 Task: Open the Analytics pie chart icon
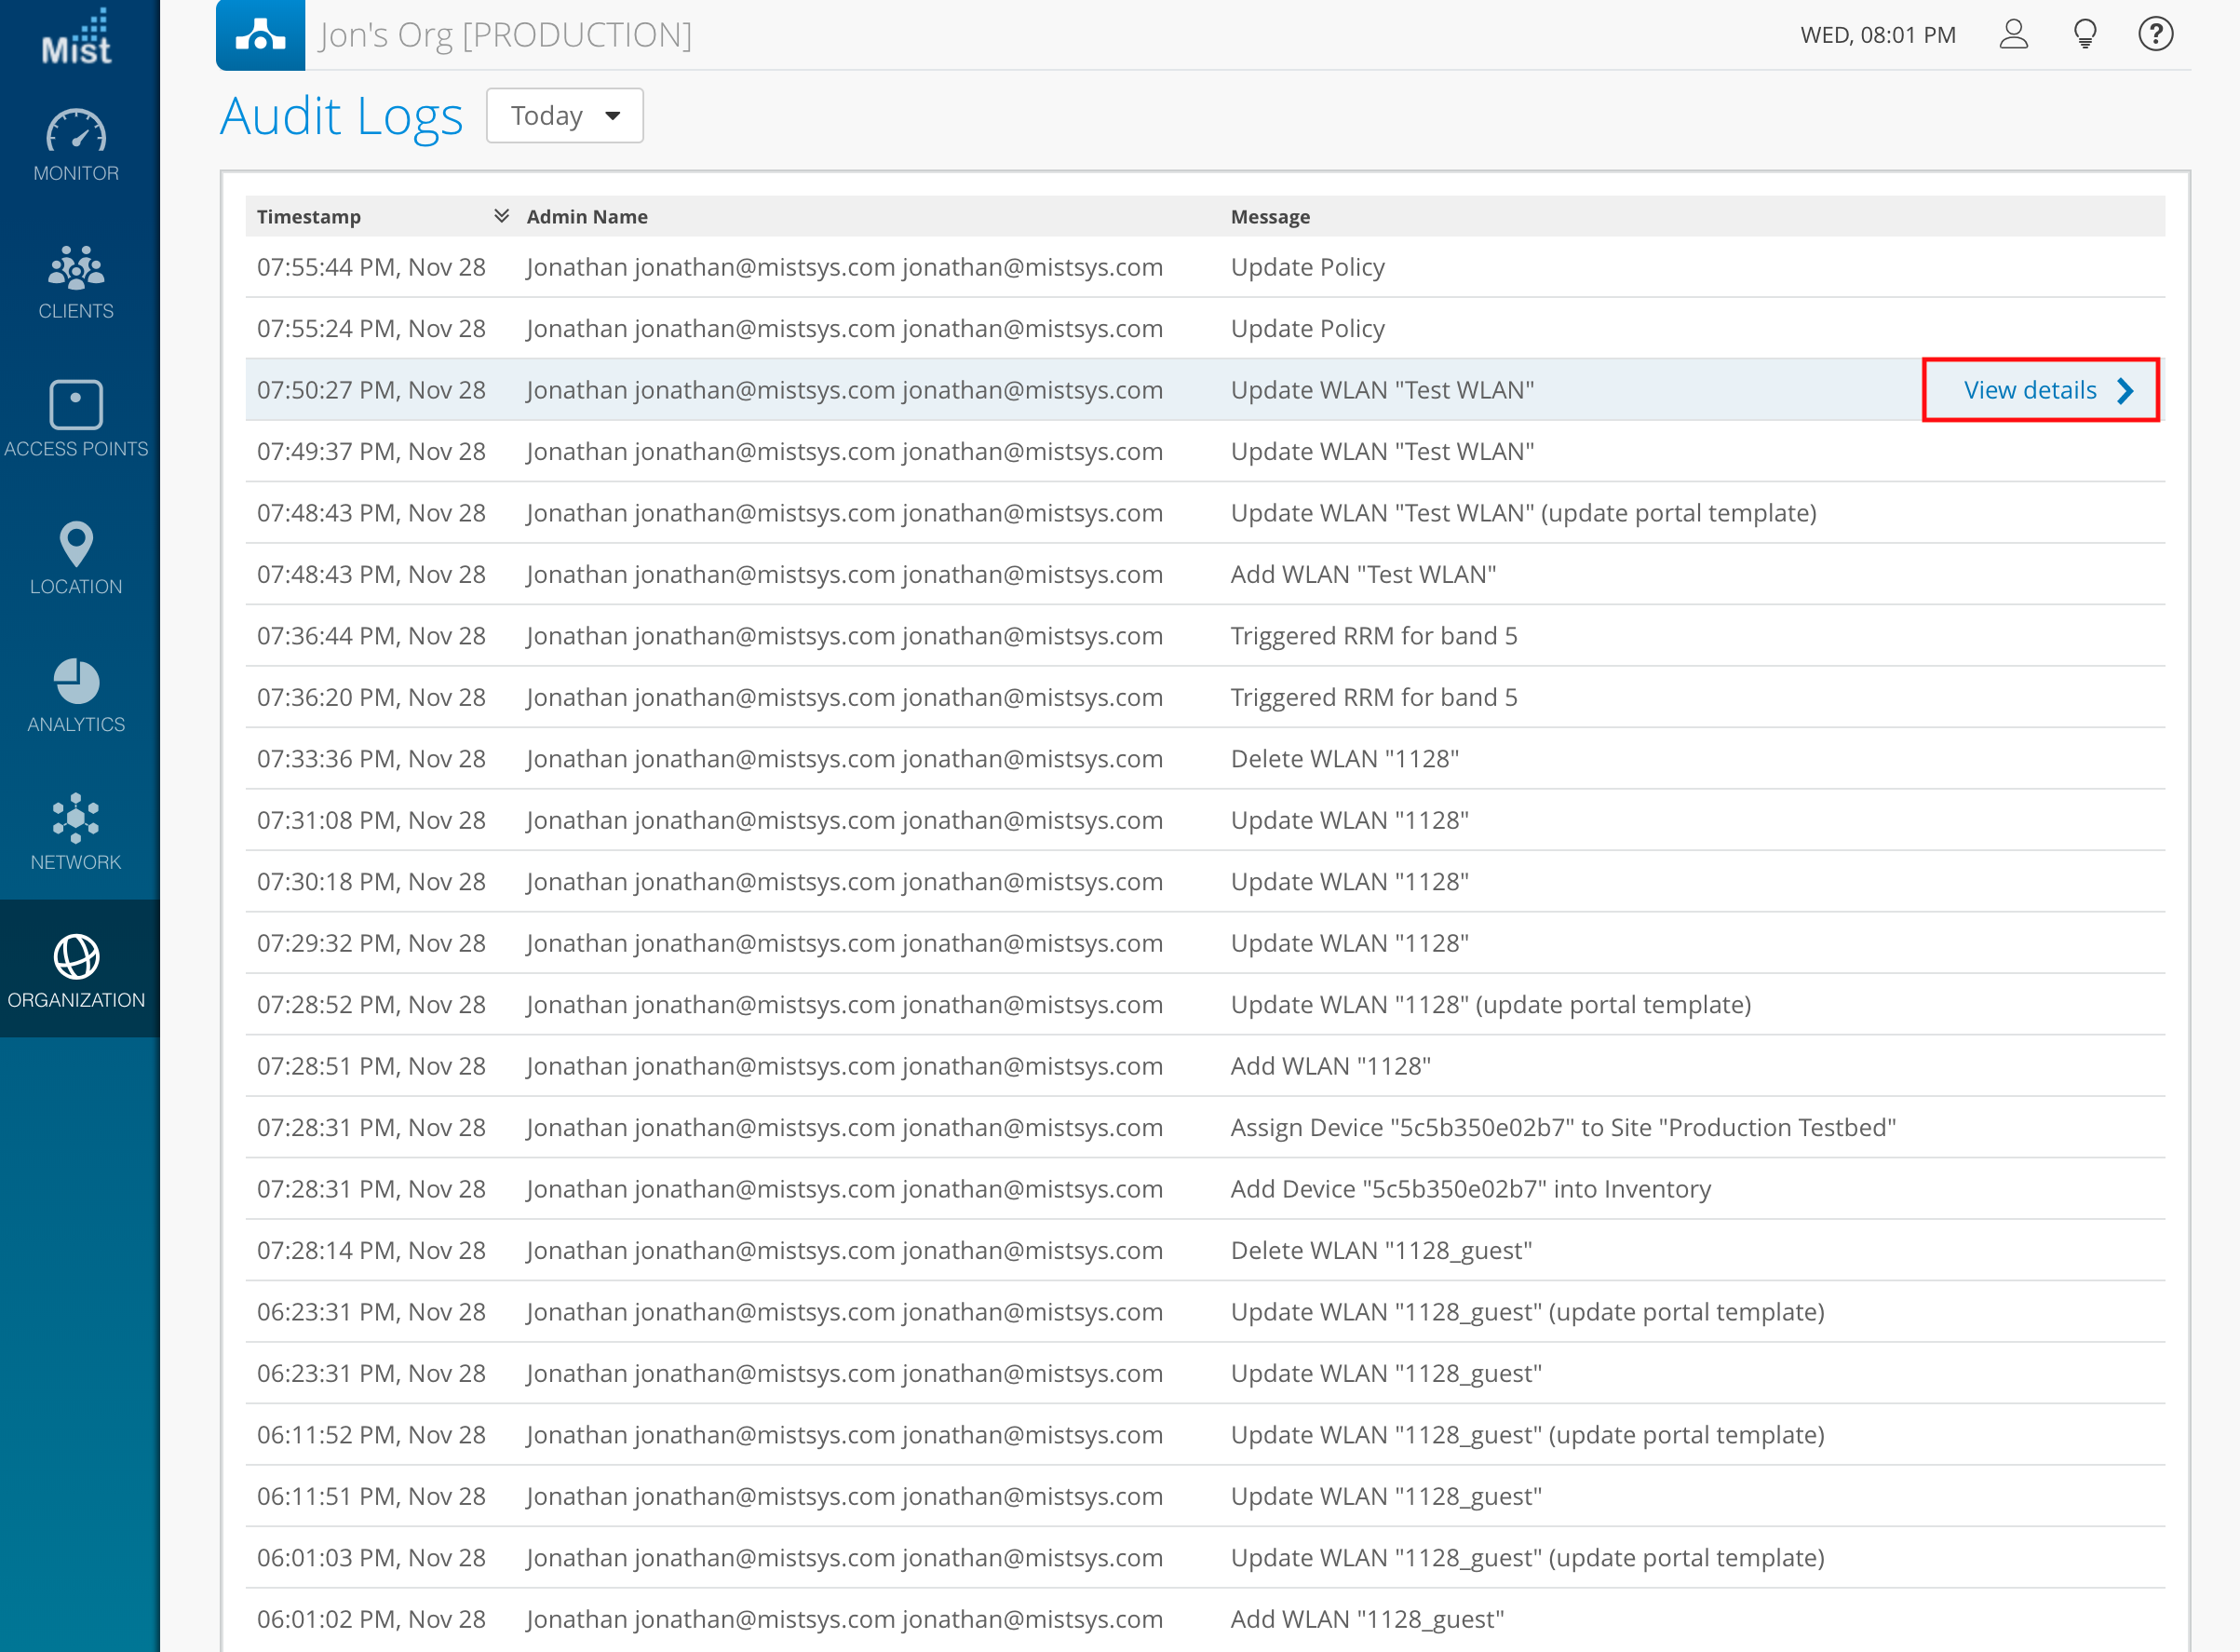pos(76,682)
